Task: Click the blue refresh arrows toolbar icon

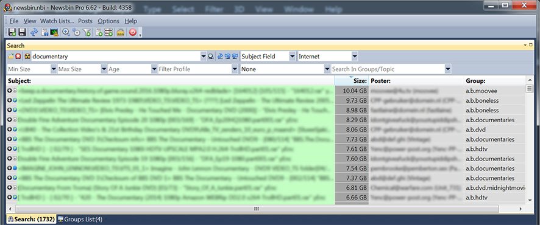Action: pyautogui.click(x=34, y=32)
